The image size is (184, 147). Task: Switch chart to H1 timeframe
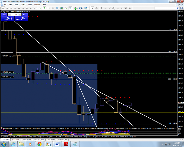[x=19, y=8]
